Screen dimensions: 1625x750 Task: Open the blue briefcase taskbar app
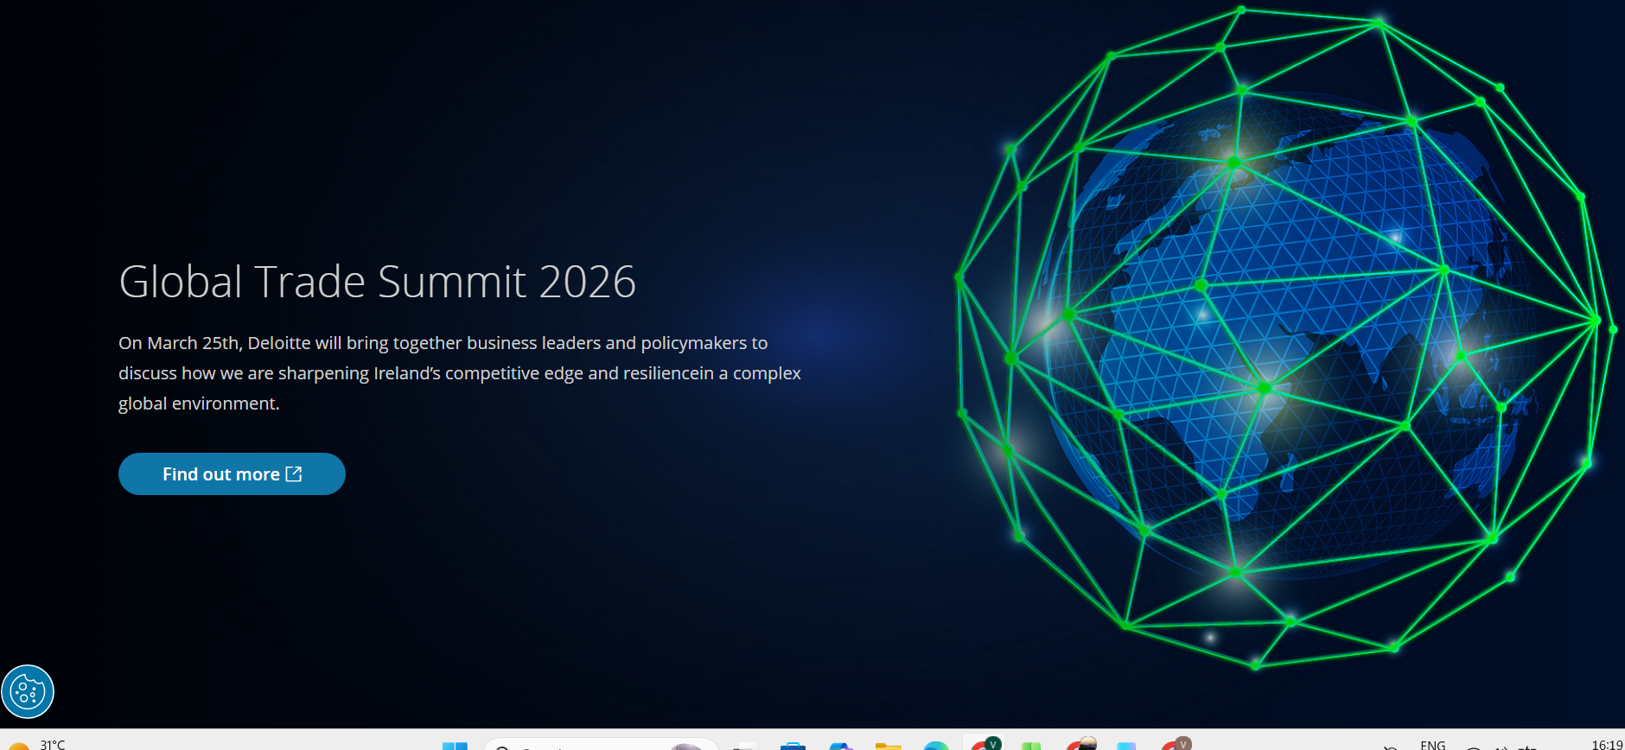pos(793,746)
